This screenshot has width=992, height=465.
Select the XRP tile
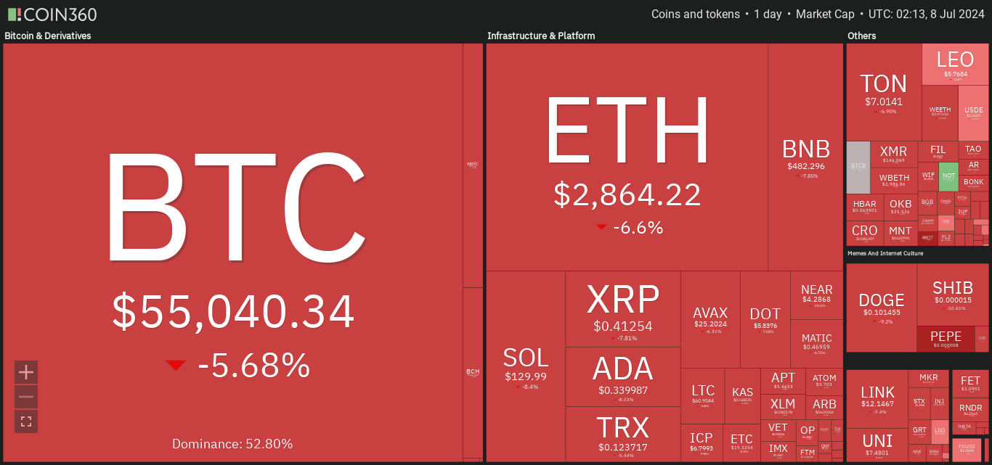coord(623,309)
